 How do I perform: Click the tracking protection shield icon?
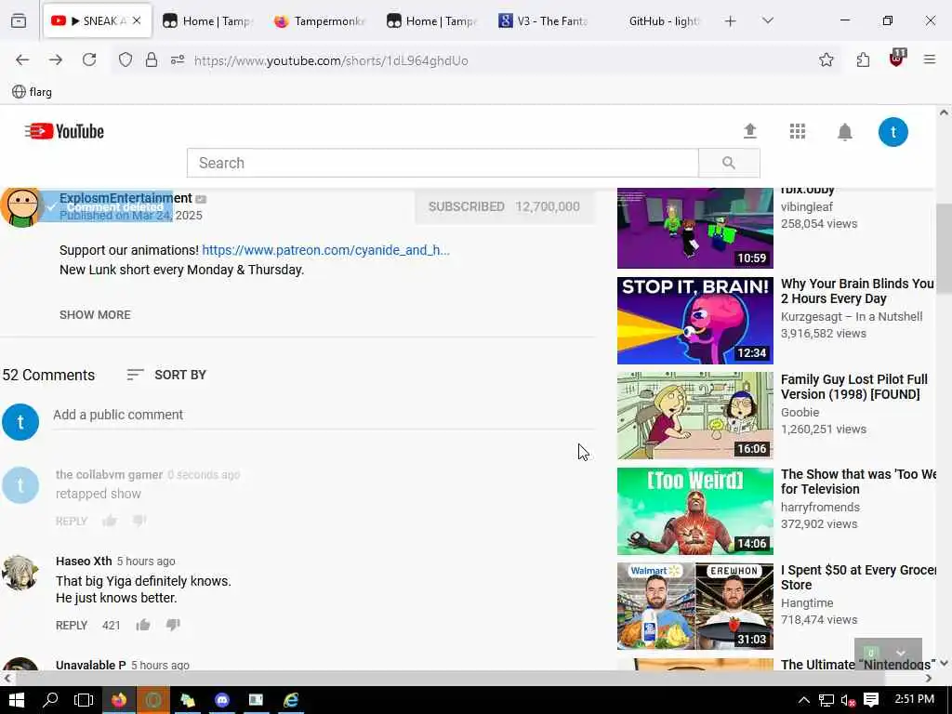(x=126, y=60)
